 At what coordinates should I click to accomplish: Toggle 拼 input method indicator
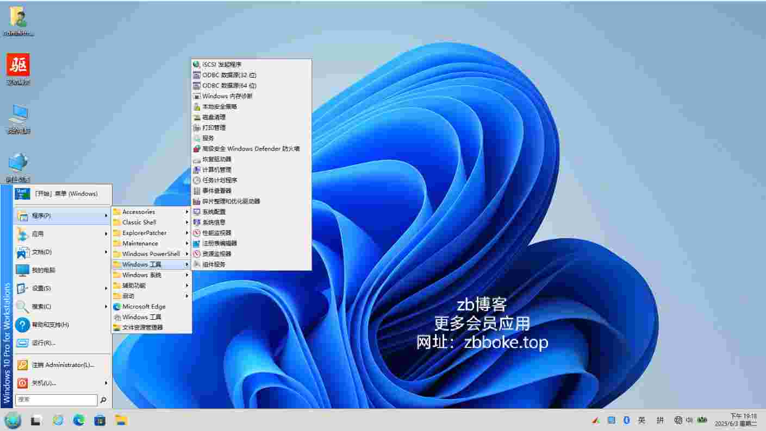pos(660,420)
